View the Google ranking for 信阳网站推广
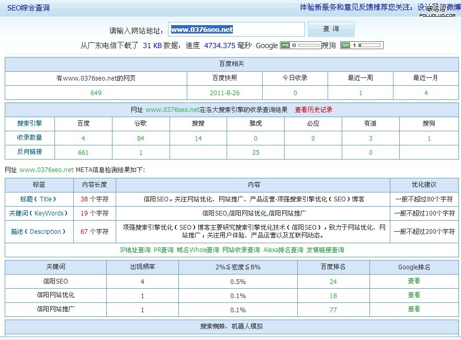Viewport: 461px width, 340px height. click(x=414, y=309)
